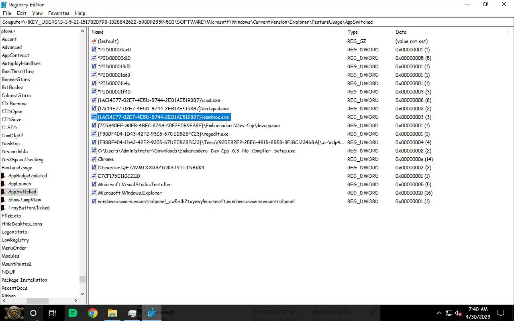Select the FileExts tree key
This screenshot has height=321, width=514.
click(11, 216)
